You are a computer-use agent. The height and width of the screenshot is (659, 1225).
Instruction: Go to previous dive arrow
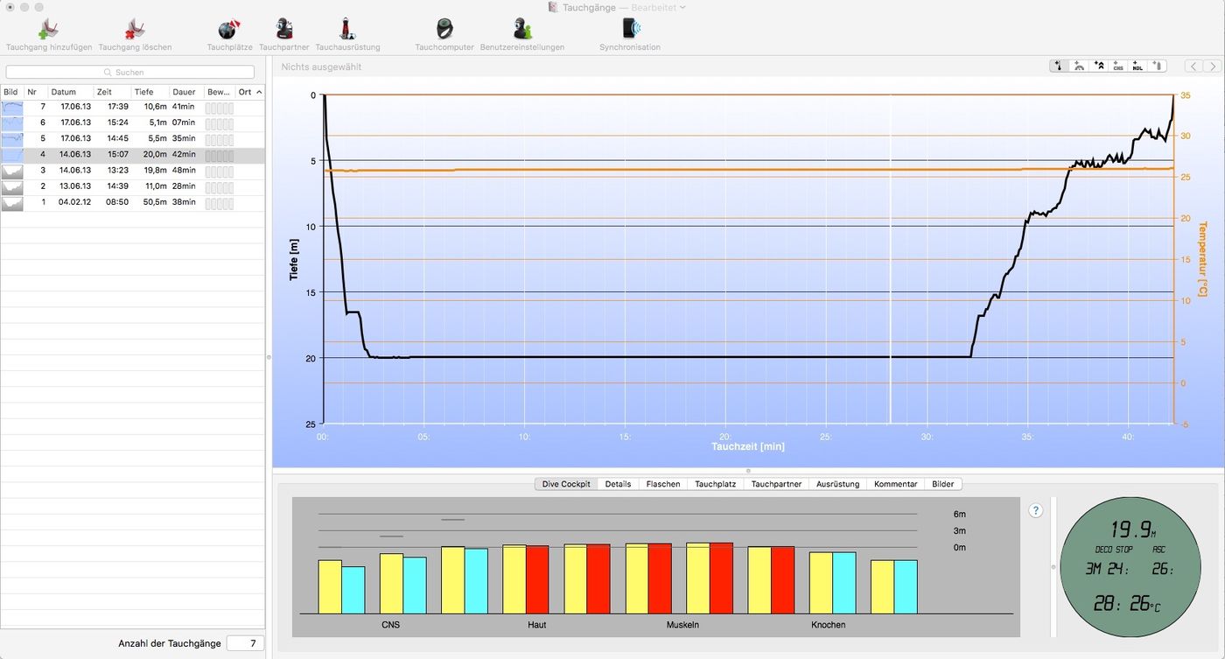point(1193,67)
